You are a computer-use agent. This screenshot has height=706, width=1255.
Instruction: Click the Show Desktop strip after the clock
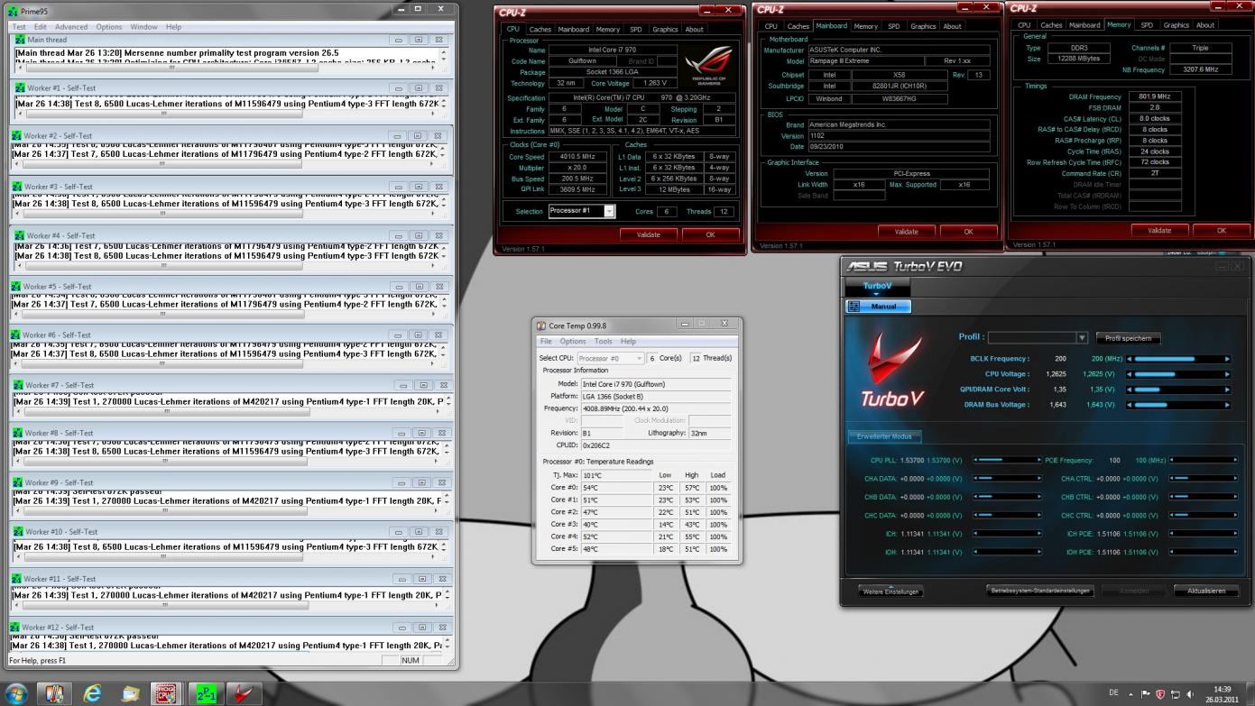(1250, 693)
